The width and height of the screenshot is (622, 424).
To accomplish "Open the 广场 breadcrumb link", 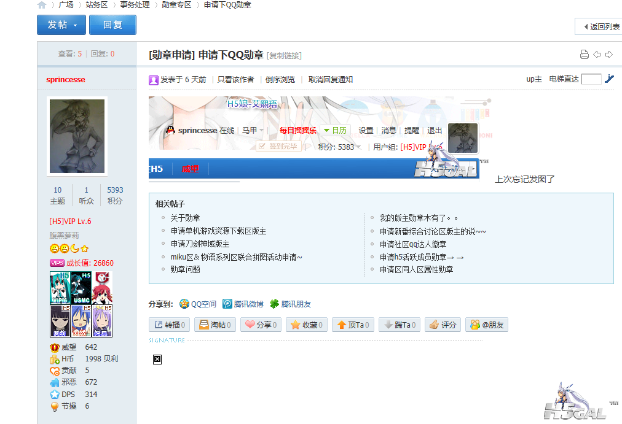I will tap(66, 5).
